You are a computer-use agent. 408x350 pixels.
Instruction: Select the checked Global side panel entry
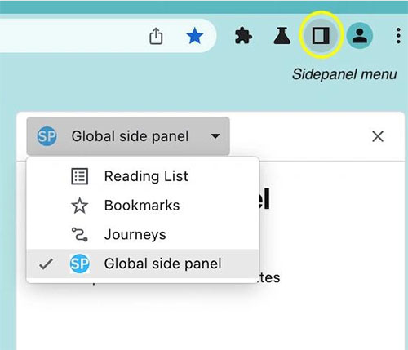143,264
